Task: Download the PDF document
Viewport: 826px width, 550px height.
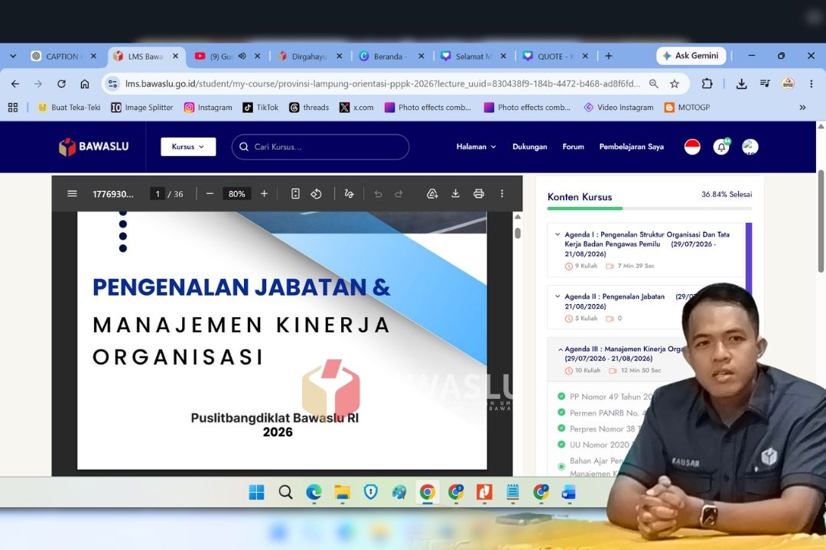Action: coord(455,194)
